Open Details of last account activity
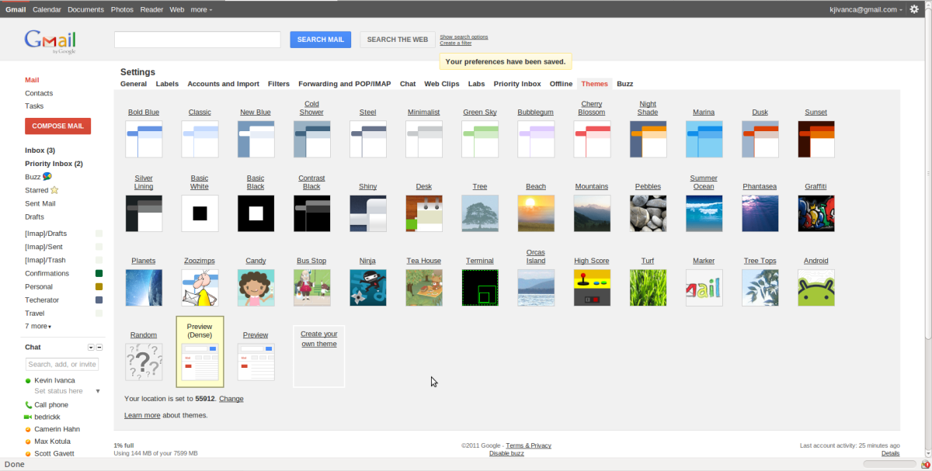Image resolution: width=932 pixels, height=471 pixels. click(x=891, y=453)
